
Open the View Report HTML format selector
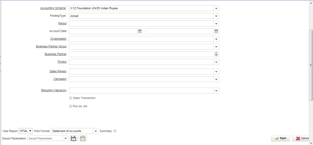[26, 131]
